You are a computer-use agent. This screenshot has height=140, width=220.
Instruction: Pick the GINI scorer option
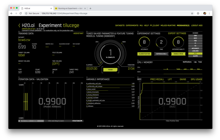click(195, 36)
